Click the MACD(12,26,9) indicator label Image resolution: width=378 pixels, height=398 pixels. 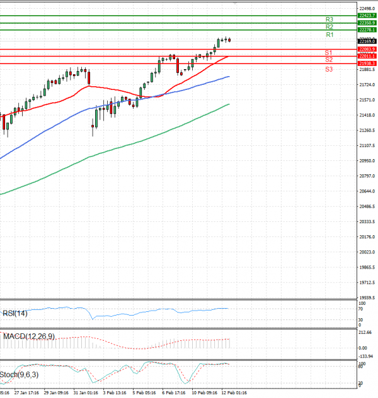click(x=29, y=336)
